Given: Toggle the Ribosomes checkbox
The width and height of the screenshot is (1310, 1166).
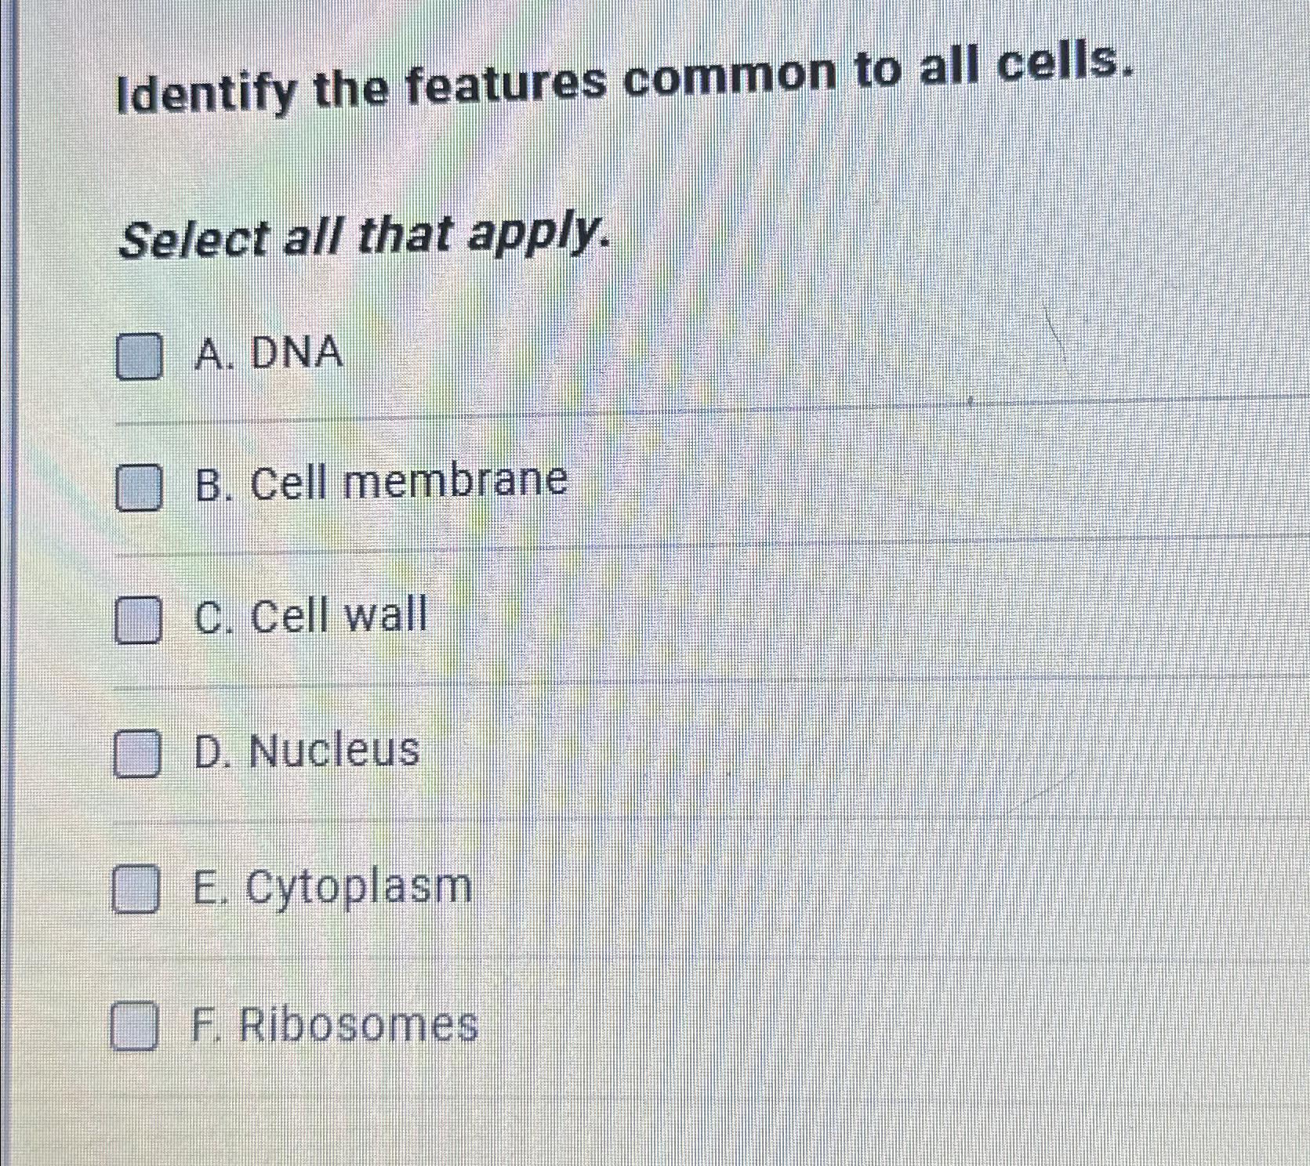Looking at the screenshot, I should coord(134,1025).
